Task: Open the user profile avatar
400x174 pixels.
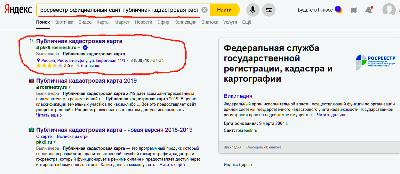Action: (x=389, y=10)
